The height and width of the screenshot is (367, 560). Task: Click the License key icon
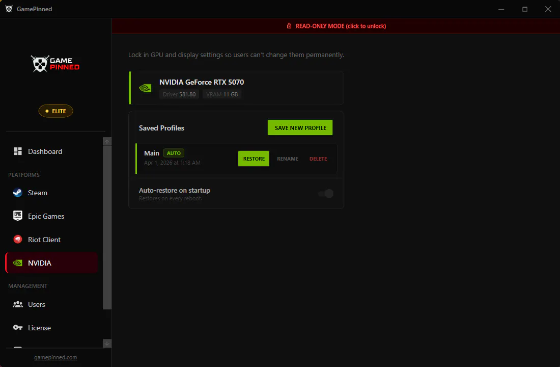[x=18, y=327]
